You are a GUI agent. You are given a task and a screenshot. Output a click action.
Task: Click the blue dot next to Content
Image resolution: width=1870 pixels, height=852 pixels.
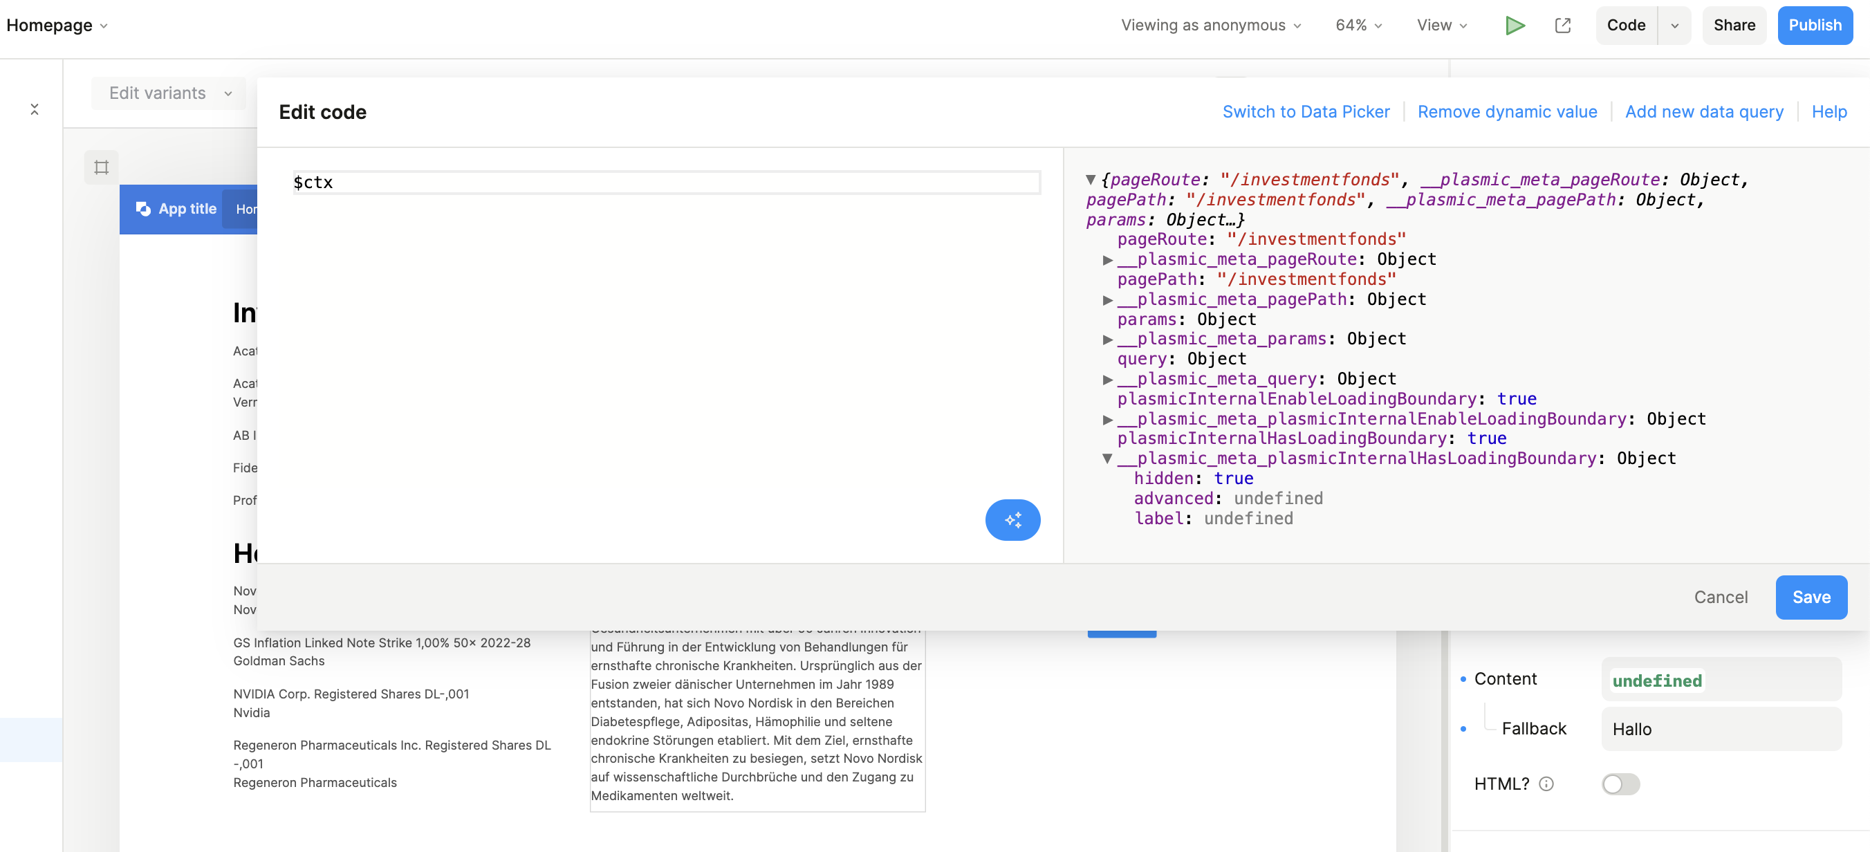(x=1463, y=679)
